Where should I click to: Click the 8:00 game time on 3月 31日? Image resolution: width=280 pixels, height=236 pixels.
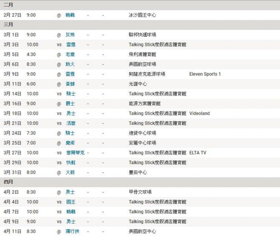[31, 173]
